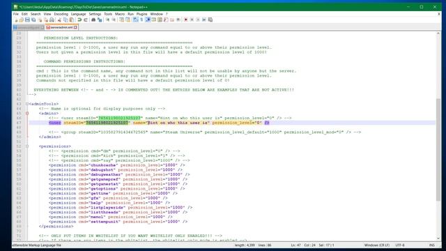Click the 'PERMISSION LEVEL INSTRUCTIONS:' comment line

(81, 38)
